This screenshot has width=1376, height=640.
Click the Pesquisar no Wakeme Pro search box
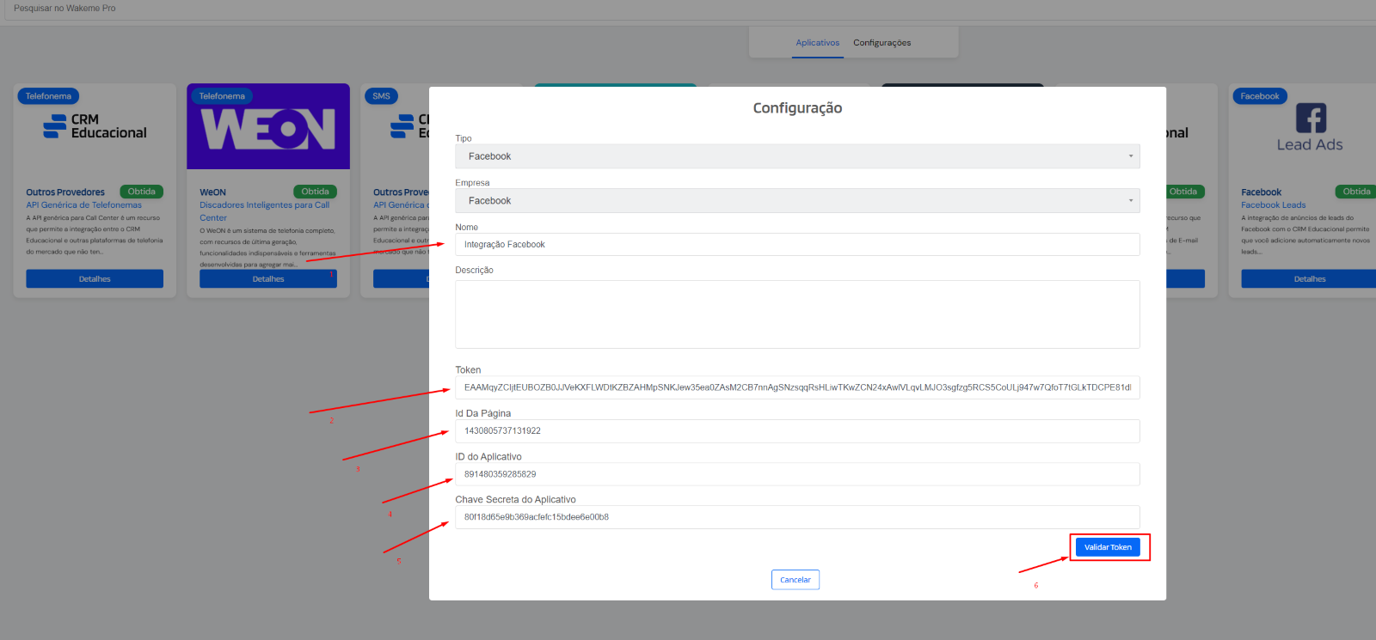pyautogui.click(x=688, y=9)
